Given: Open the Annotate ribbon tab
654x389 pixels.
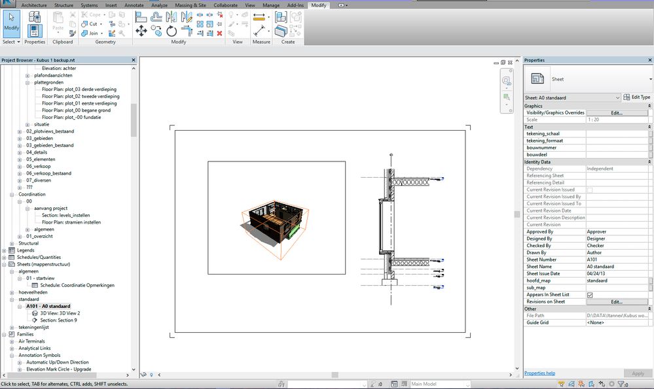Looking at the screenshot, I should pos(134,5).
